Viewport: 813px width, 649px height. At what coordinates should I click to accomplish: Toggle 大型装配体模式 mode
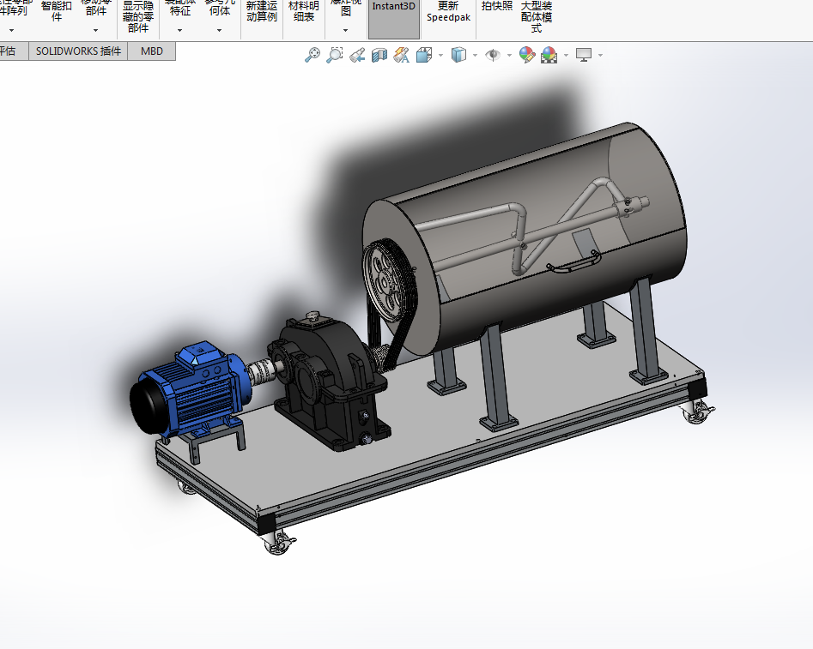coord(536,17)
